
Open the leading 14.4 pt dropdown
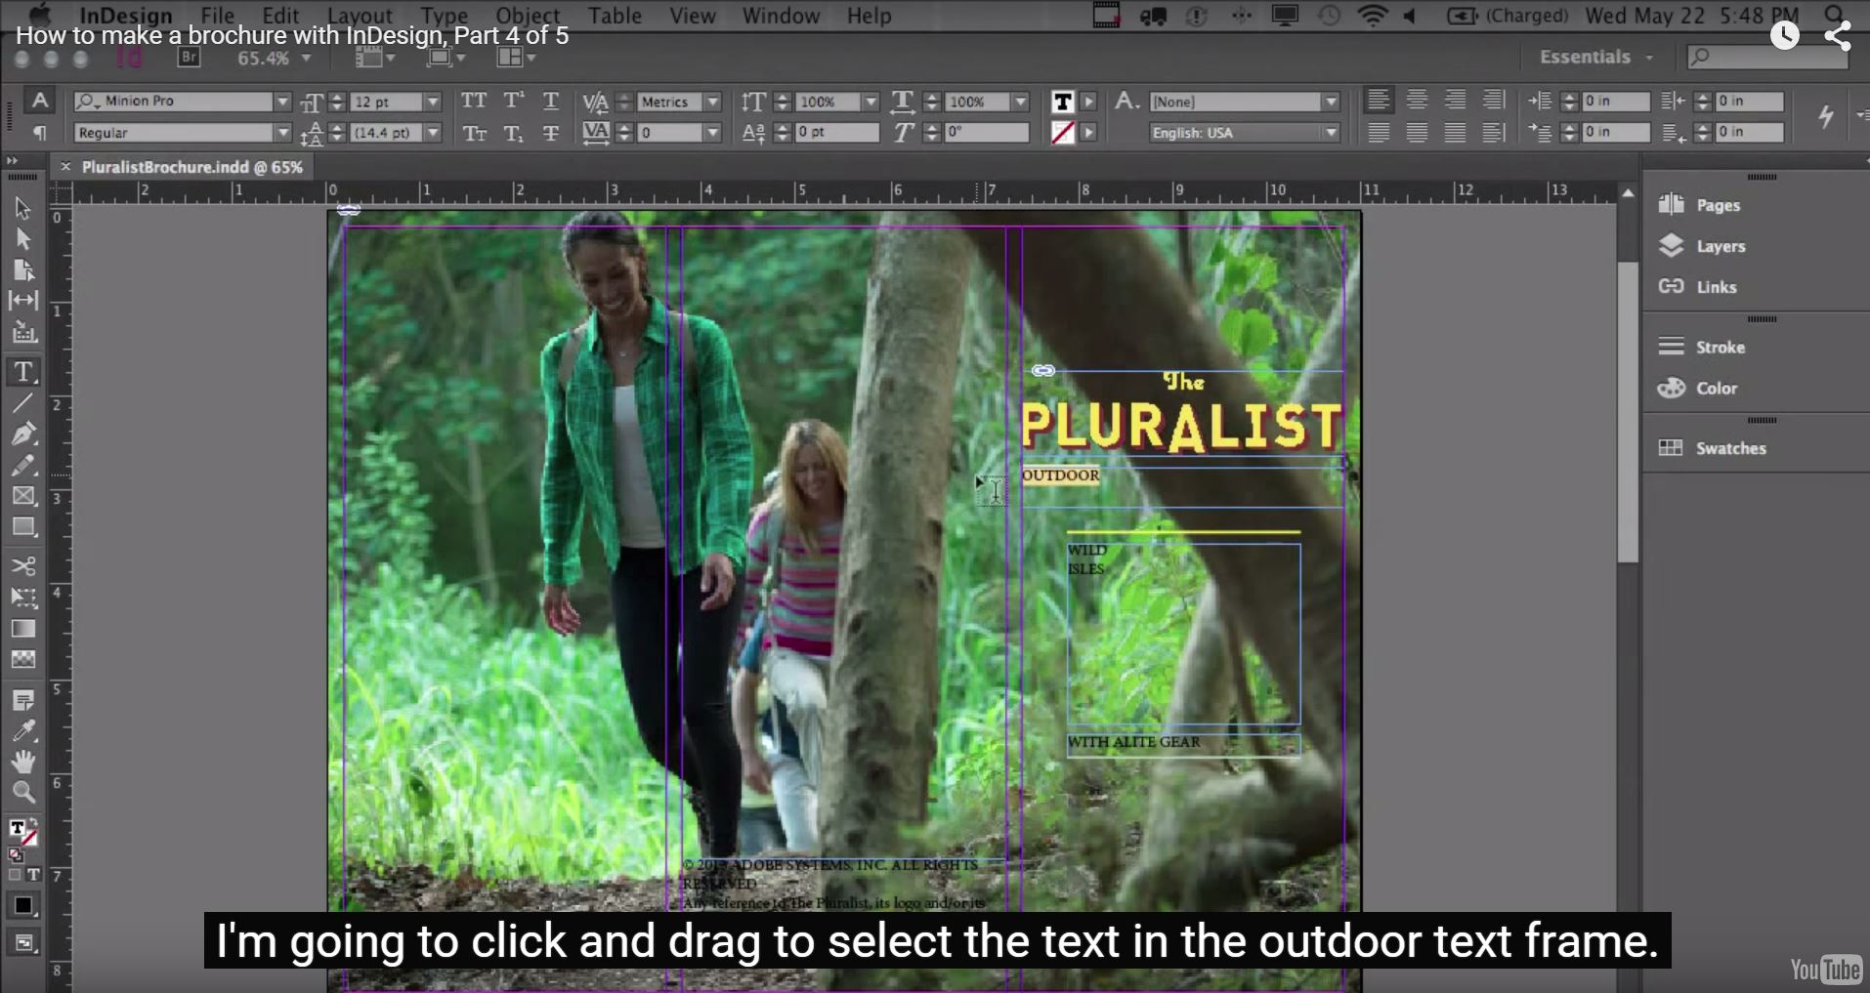click(x=433, y=133)
